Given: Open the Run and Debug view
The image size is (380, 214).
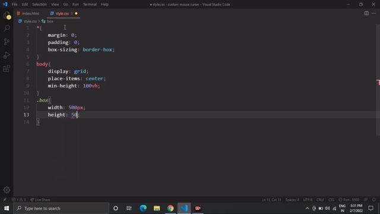Looking at the screenshot, I should 7,55.
